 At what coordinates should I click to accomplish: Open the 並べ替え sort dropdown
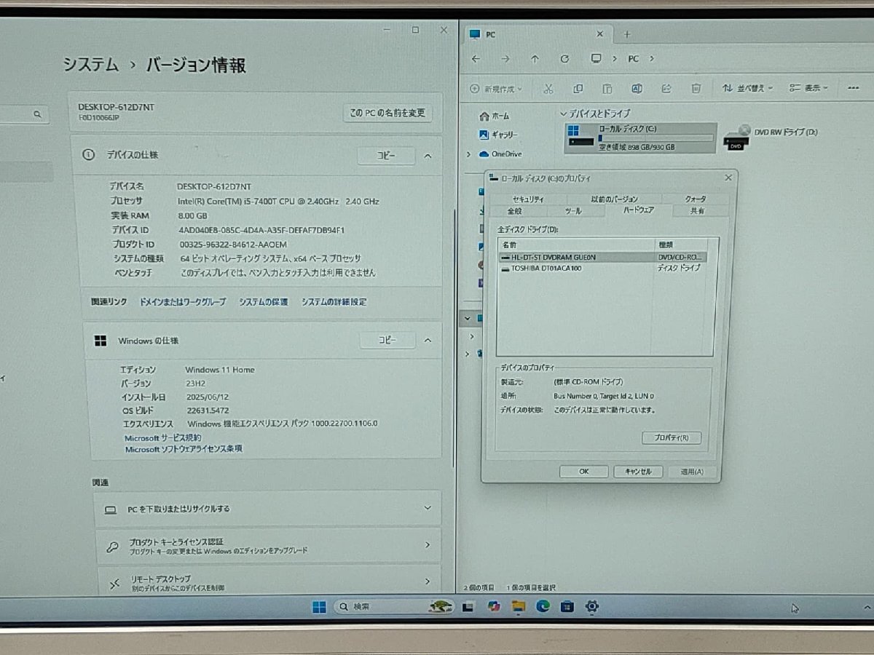pos(747,88)
